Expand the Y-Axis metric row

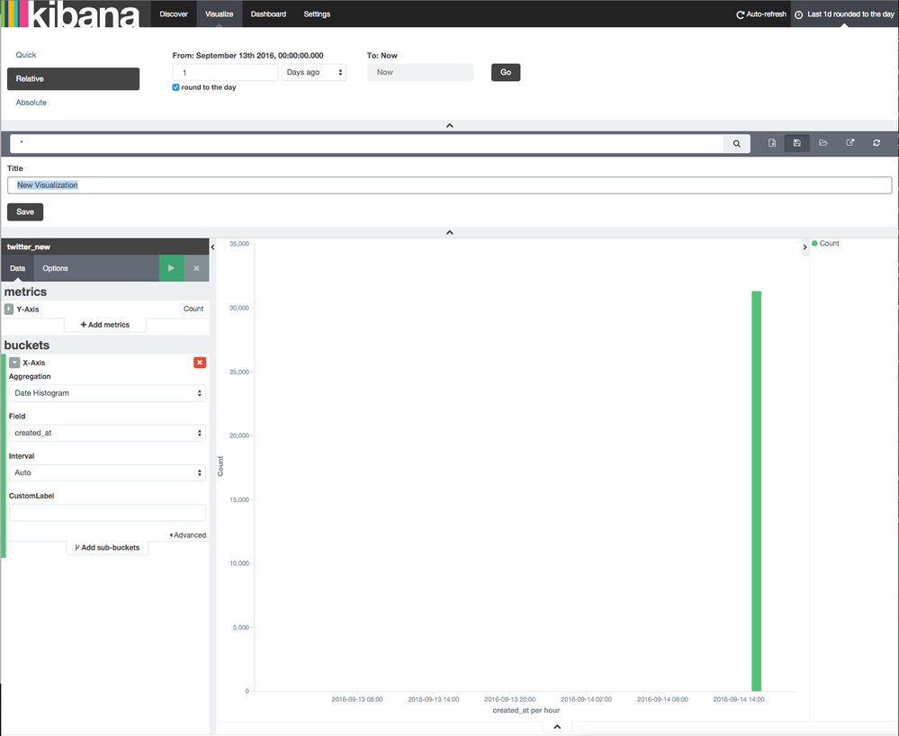[9, 308]
